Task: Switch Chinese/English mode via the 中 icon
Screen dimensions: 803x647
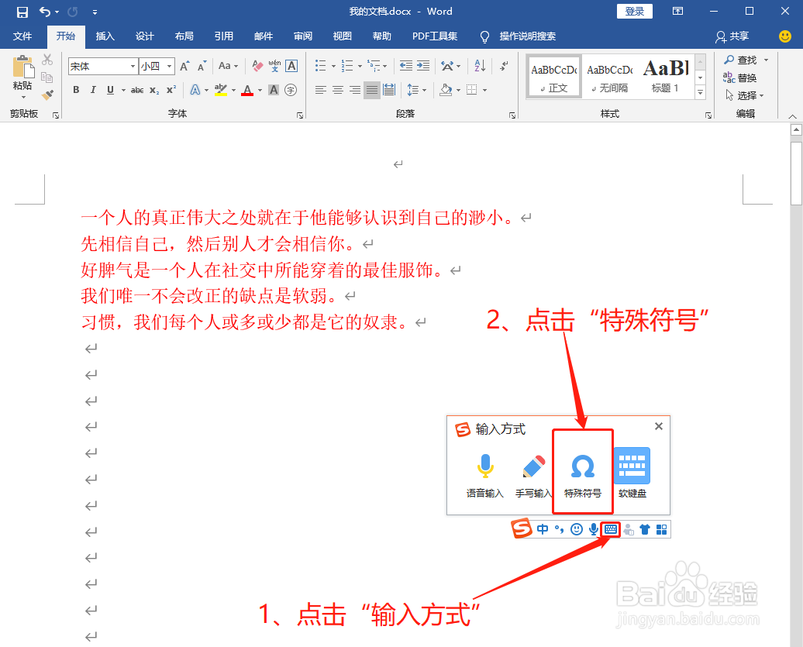Action: 543,529
